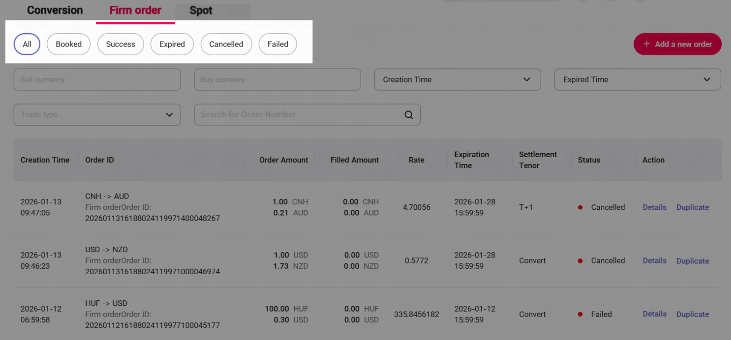Click the search magnifier icon

(x=409, y=115)
